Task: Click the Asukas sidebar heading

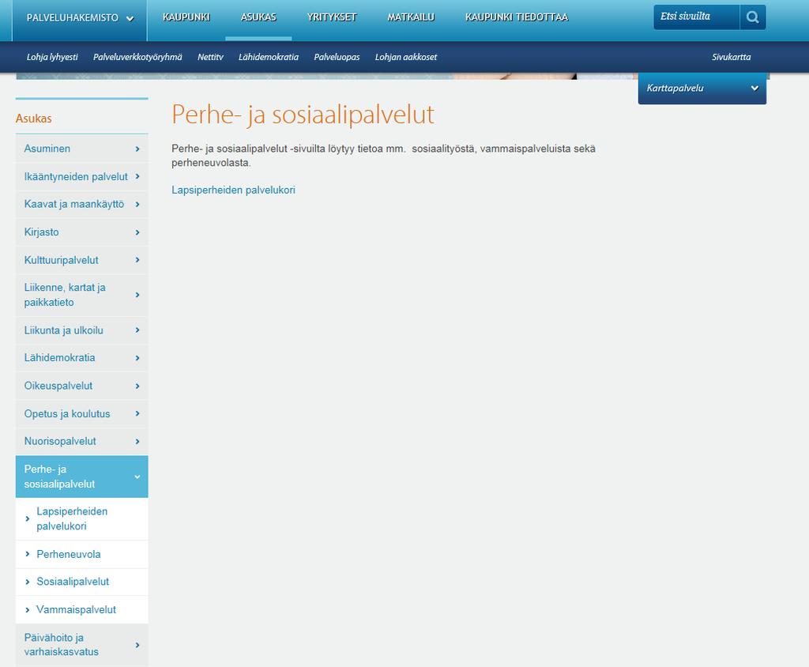Action: tap(33, 119)
